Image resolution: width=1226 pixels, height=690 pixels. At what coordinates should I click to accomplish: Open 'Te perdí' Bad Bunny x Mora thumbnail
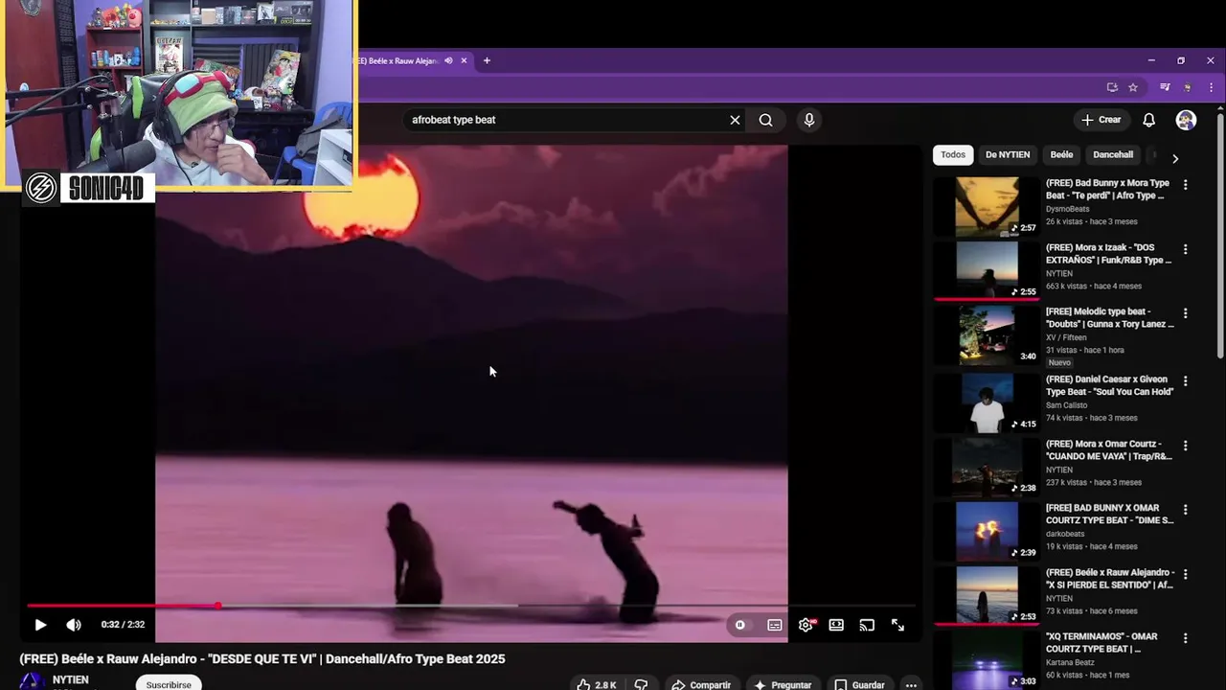tap(987, 206)
